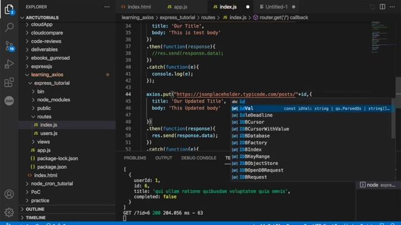Click learning_axios in the breadcrumb
Viewport: 401px width, 225px height.
138,17
